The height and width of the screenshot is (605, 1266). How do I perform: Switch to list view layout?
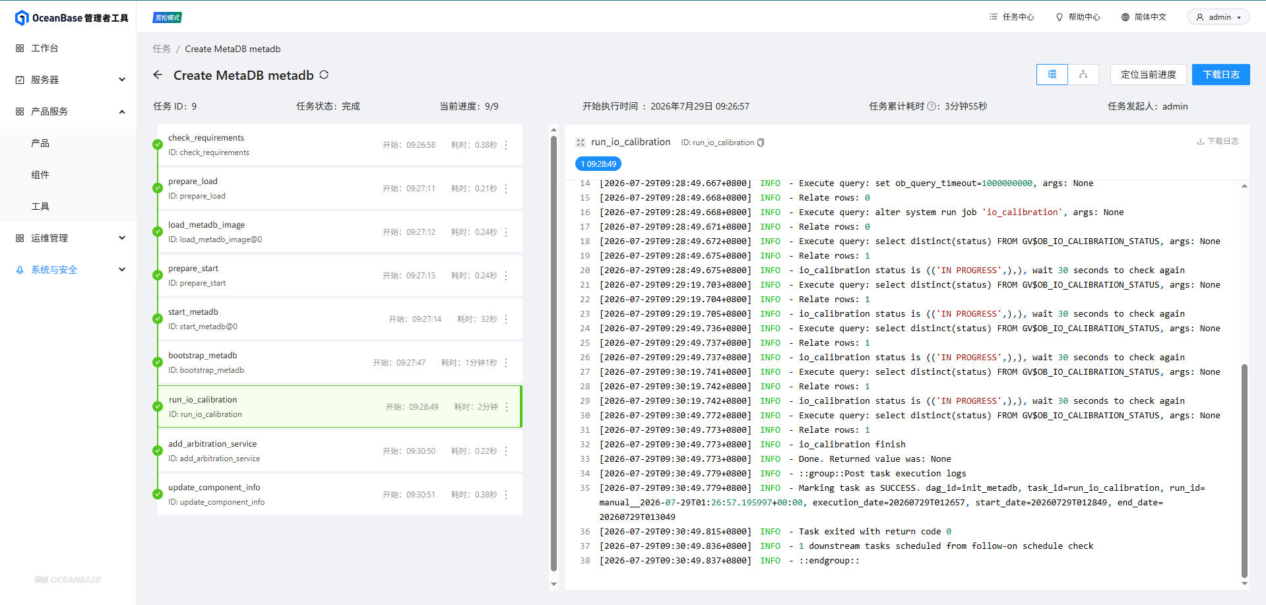[x=1052, y=75]
